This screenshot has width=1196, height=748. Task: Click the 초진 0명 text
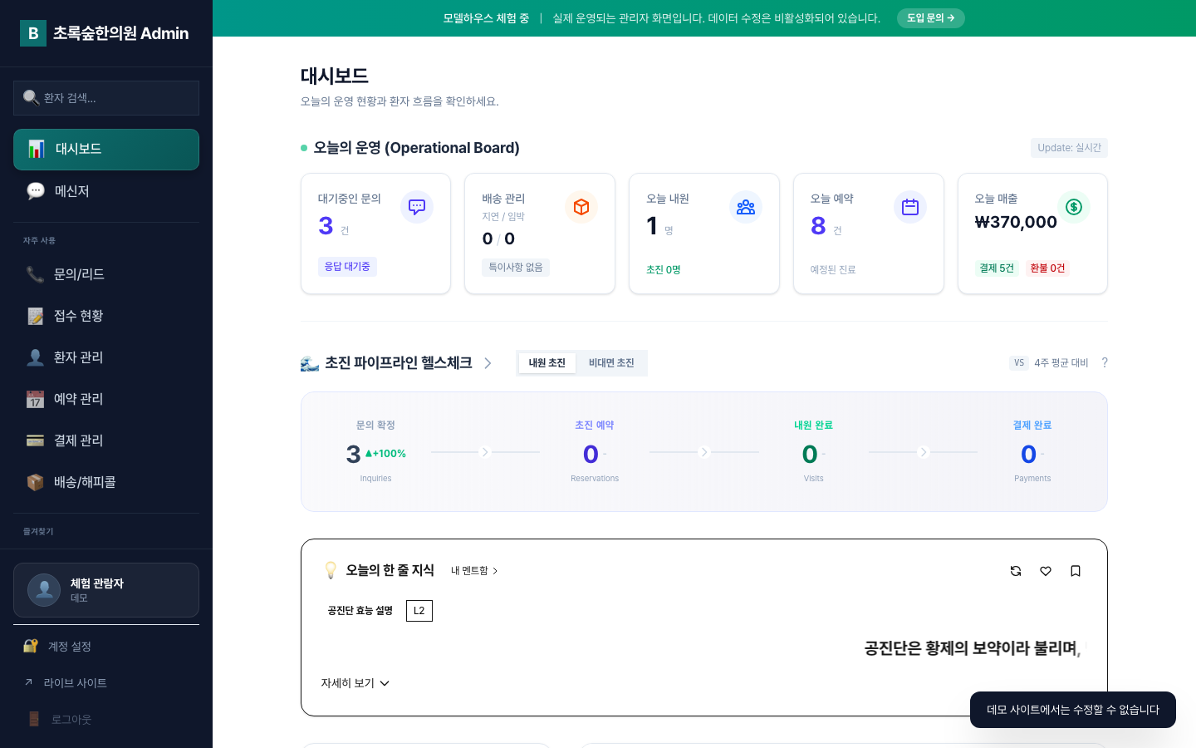tap(664, 270)
